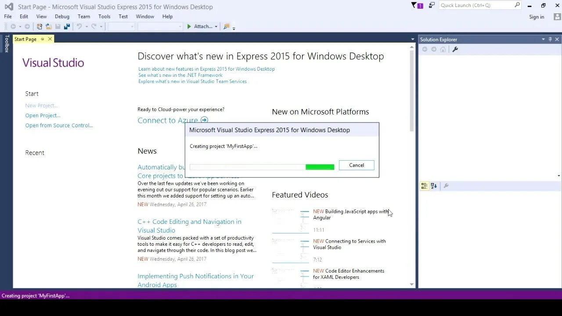Click the project creation progress bar
562x316 pixels.
point(262,167)
